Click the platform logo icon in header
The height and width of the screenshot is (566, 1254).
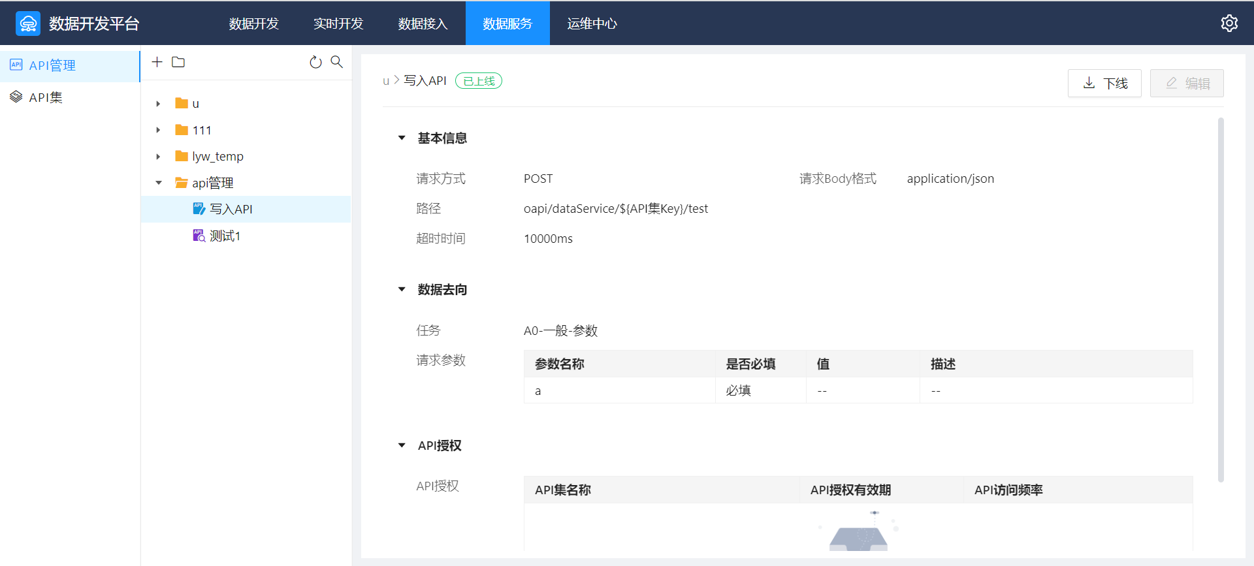(x=28, y=24)
